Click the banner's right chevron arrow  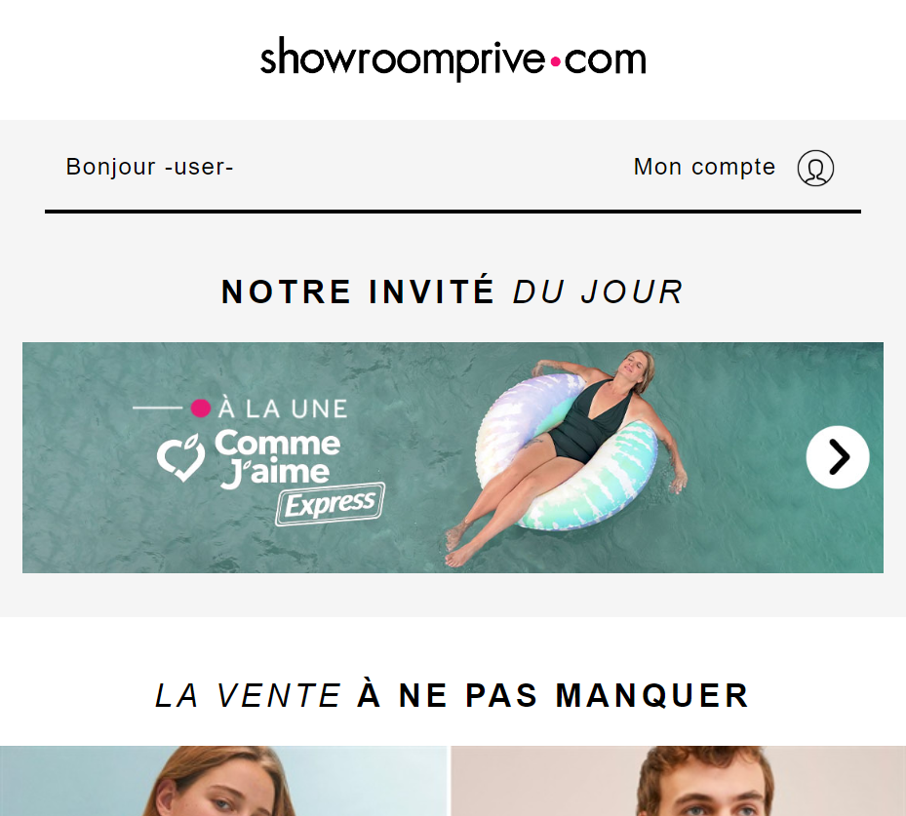(x=838, y=457)
